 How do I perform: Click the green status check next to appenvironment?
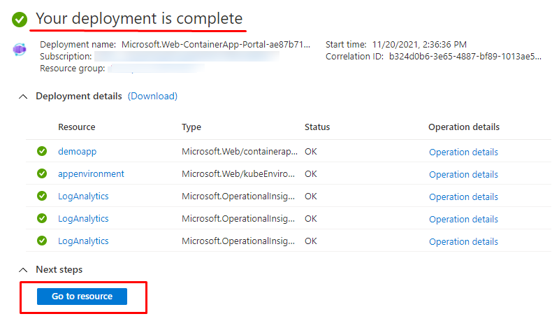pos(42,173)
